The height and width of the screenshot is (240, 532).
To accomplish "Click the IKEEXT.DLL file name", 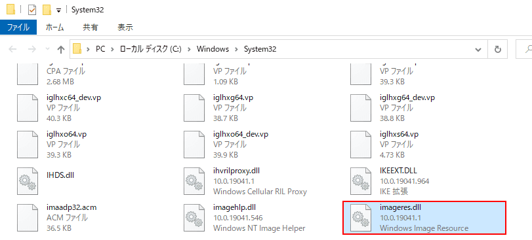I will click(x=398, y=171).
